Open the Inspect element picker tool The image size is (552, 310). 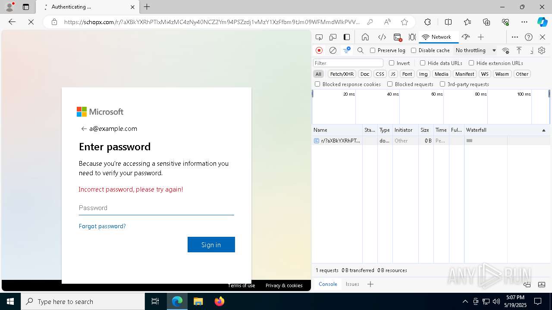[319, 37]
